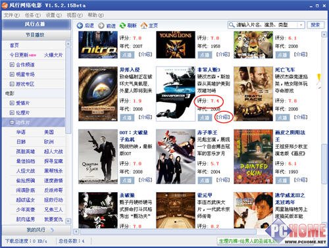Open the 霍元甲 title link
329x248 pixels.
click(x=205, y=195)
